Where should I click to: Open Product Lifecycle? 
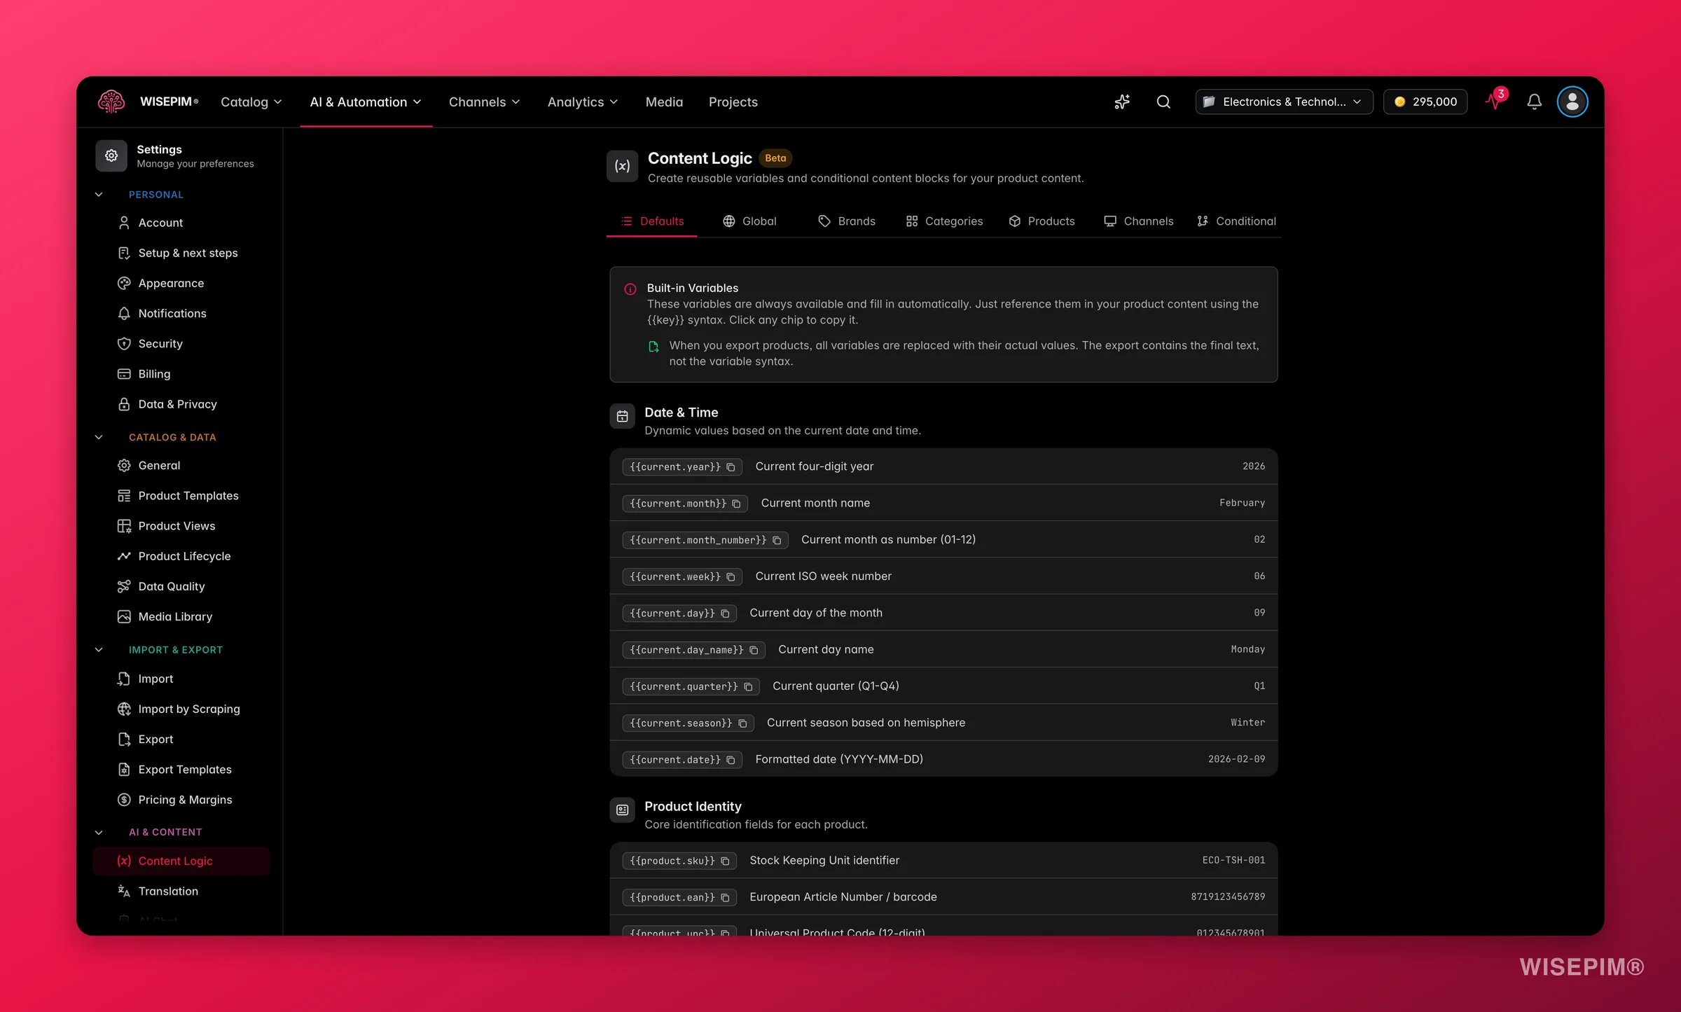[x=181, y=556]
